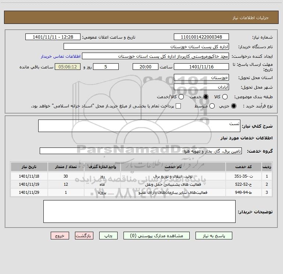Click the خروج exit button
283x274 pixels.
(60, 236)
